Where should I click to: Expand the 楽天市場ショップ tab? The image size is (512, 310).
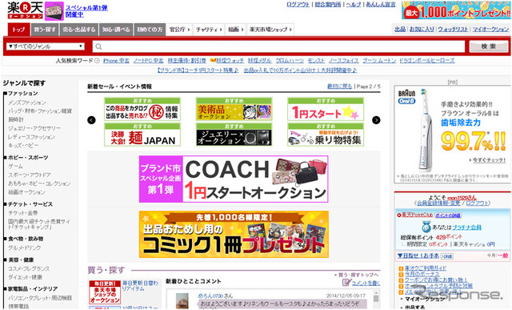pos(270,30)
